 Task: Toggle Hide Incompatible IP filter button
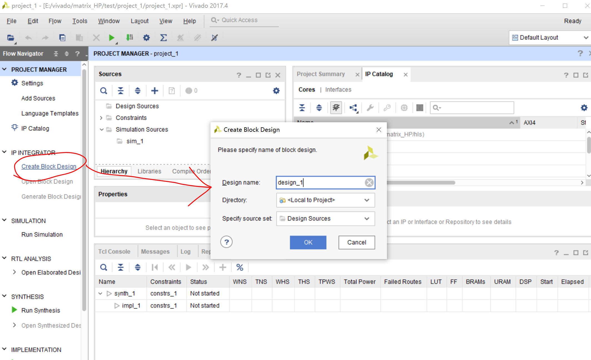336,108
